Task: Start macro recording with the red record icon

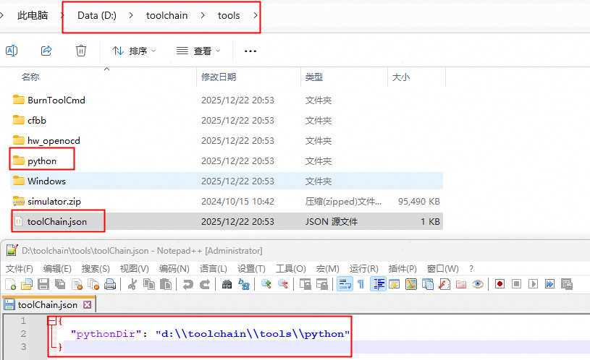Action: coord(500,284)
